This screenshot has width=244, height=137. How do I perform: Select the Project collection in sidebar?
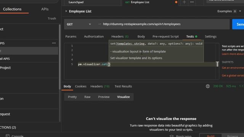click(x=29, y=68)
